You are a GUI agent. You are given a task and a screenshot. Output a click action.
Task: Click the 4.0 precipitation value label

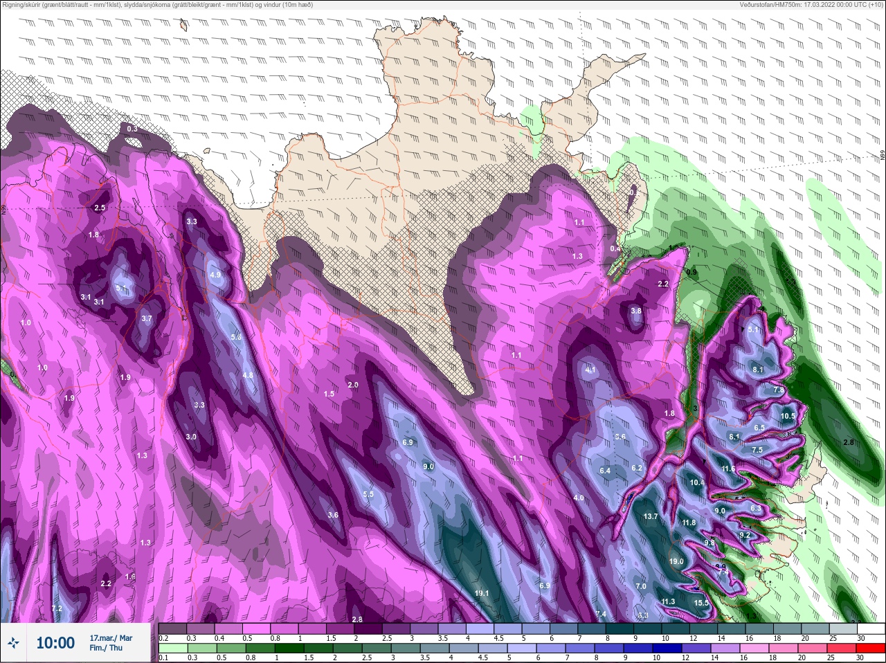(x=579, y=498)
